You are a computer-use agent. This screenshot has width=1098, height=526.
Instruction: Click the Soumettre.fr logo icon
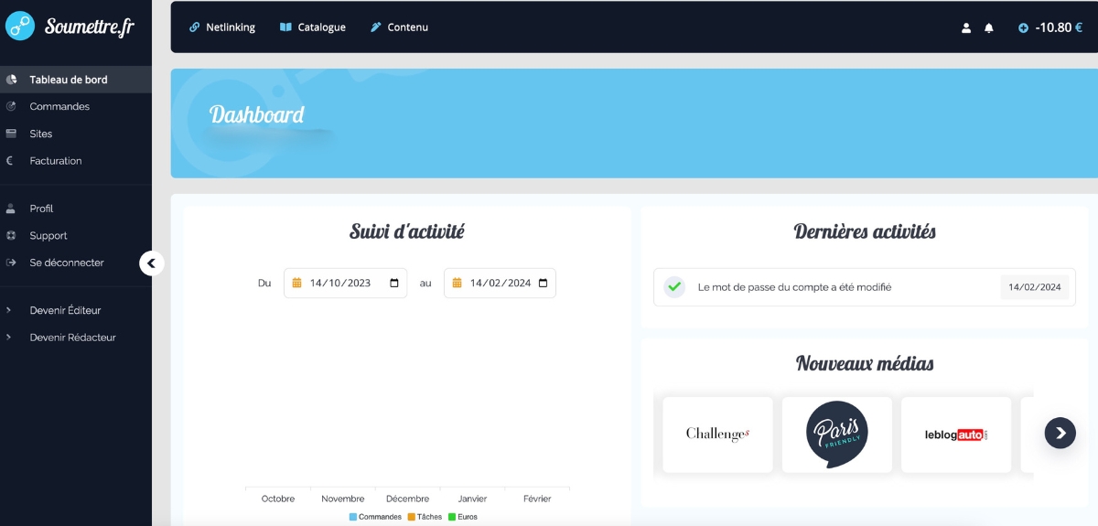coord(20,27)
